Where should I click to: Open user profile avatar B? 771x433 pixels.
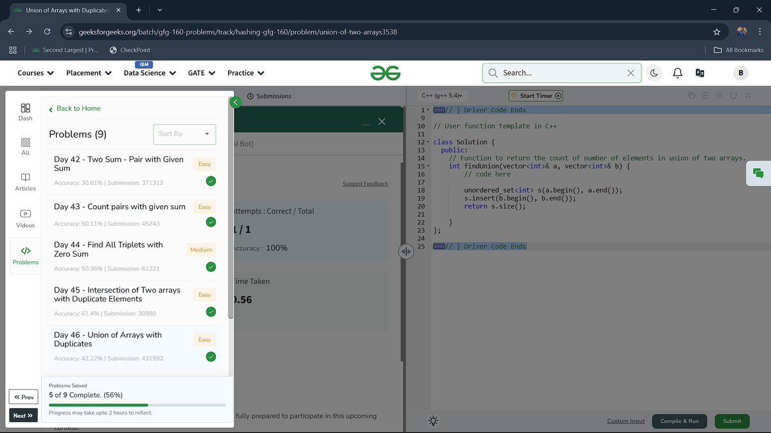[x=740, y=73]
